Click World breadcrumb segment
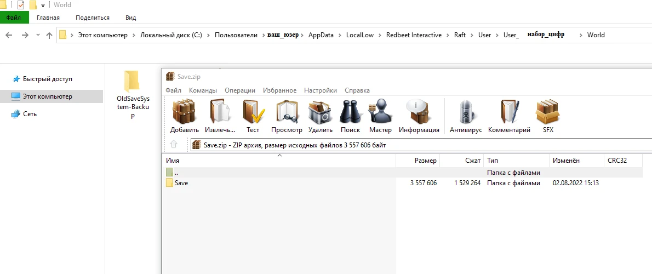 tap(596, 35)
